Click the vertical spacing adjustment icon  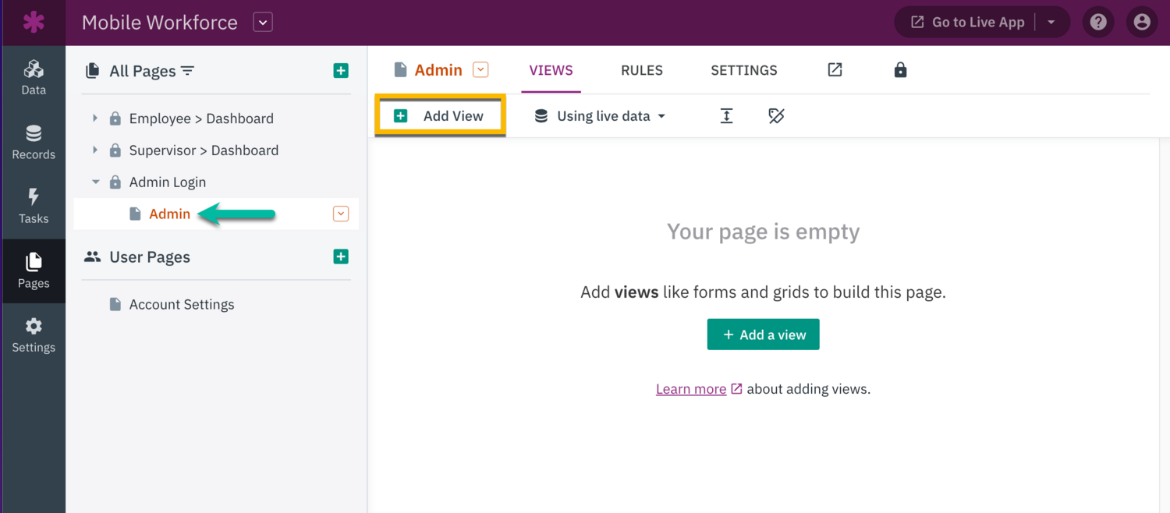(x=726, y=115)
